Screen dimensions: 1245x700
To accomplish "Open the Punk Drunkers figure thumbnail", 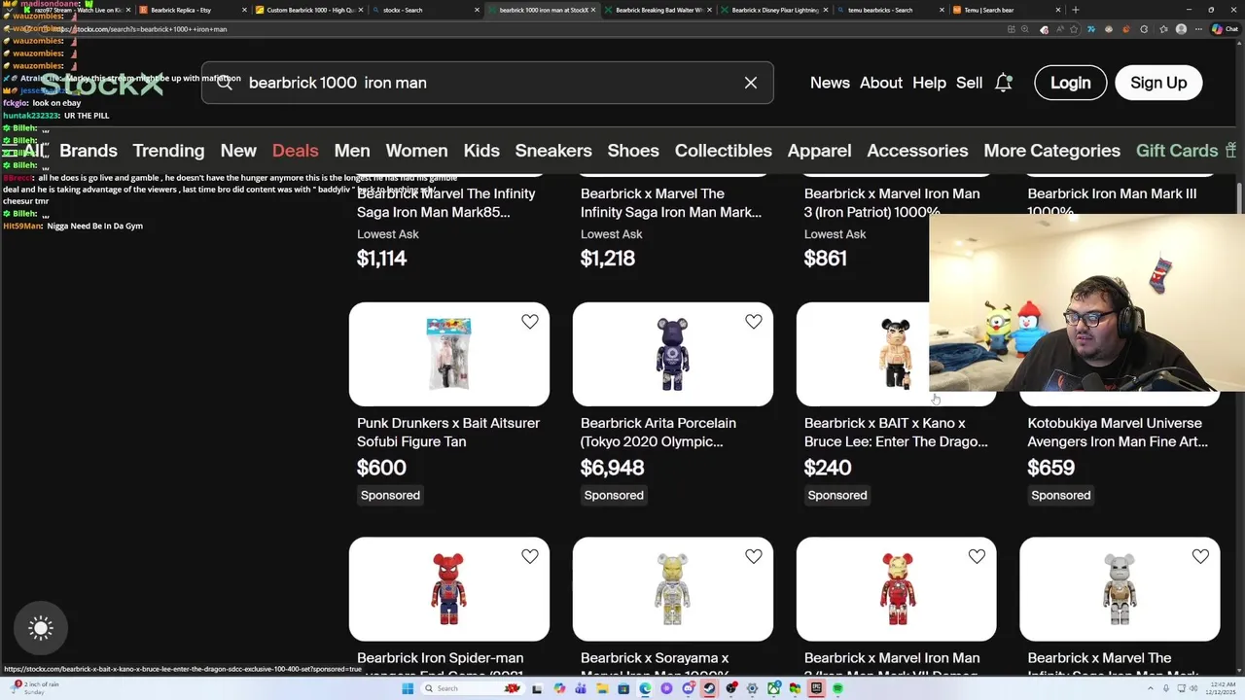I will click(x=449, y=354).
